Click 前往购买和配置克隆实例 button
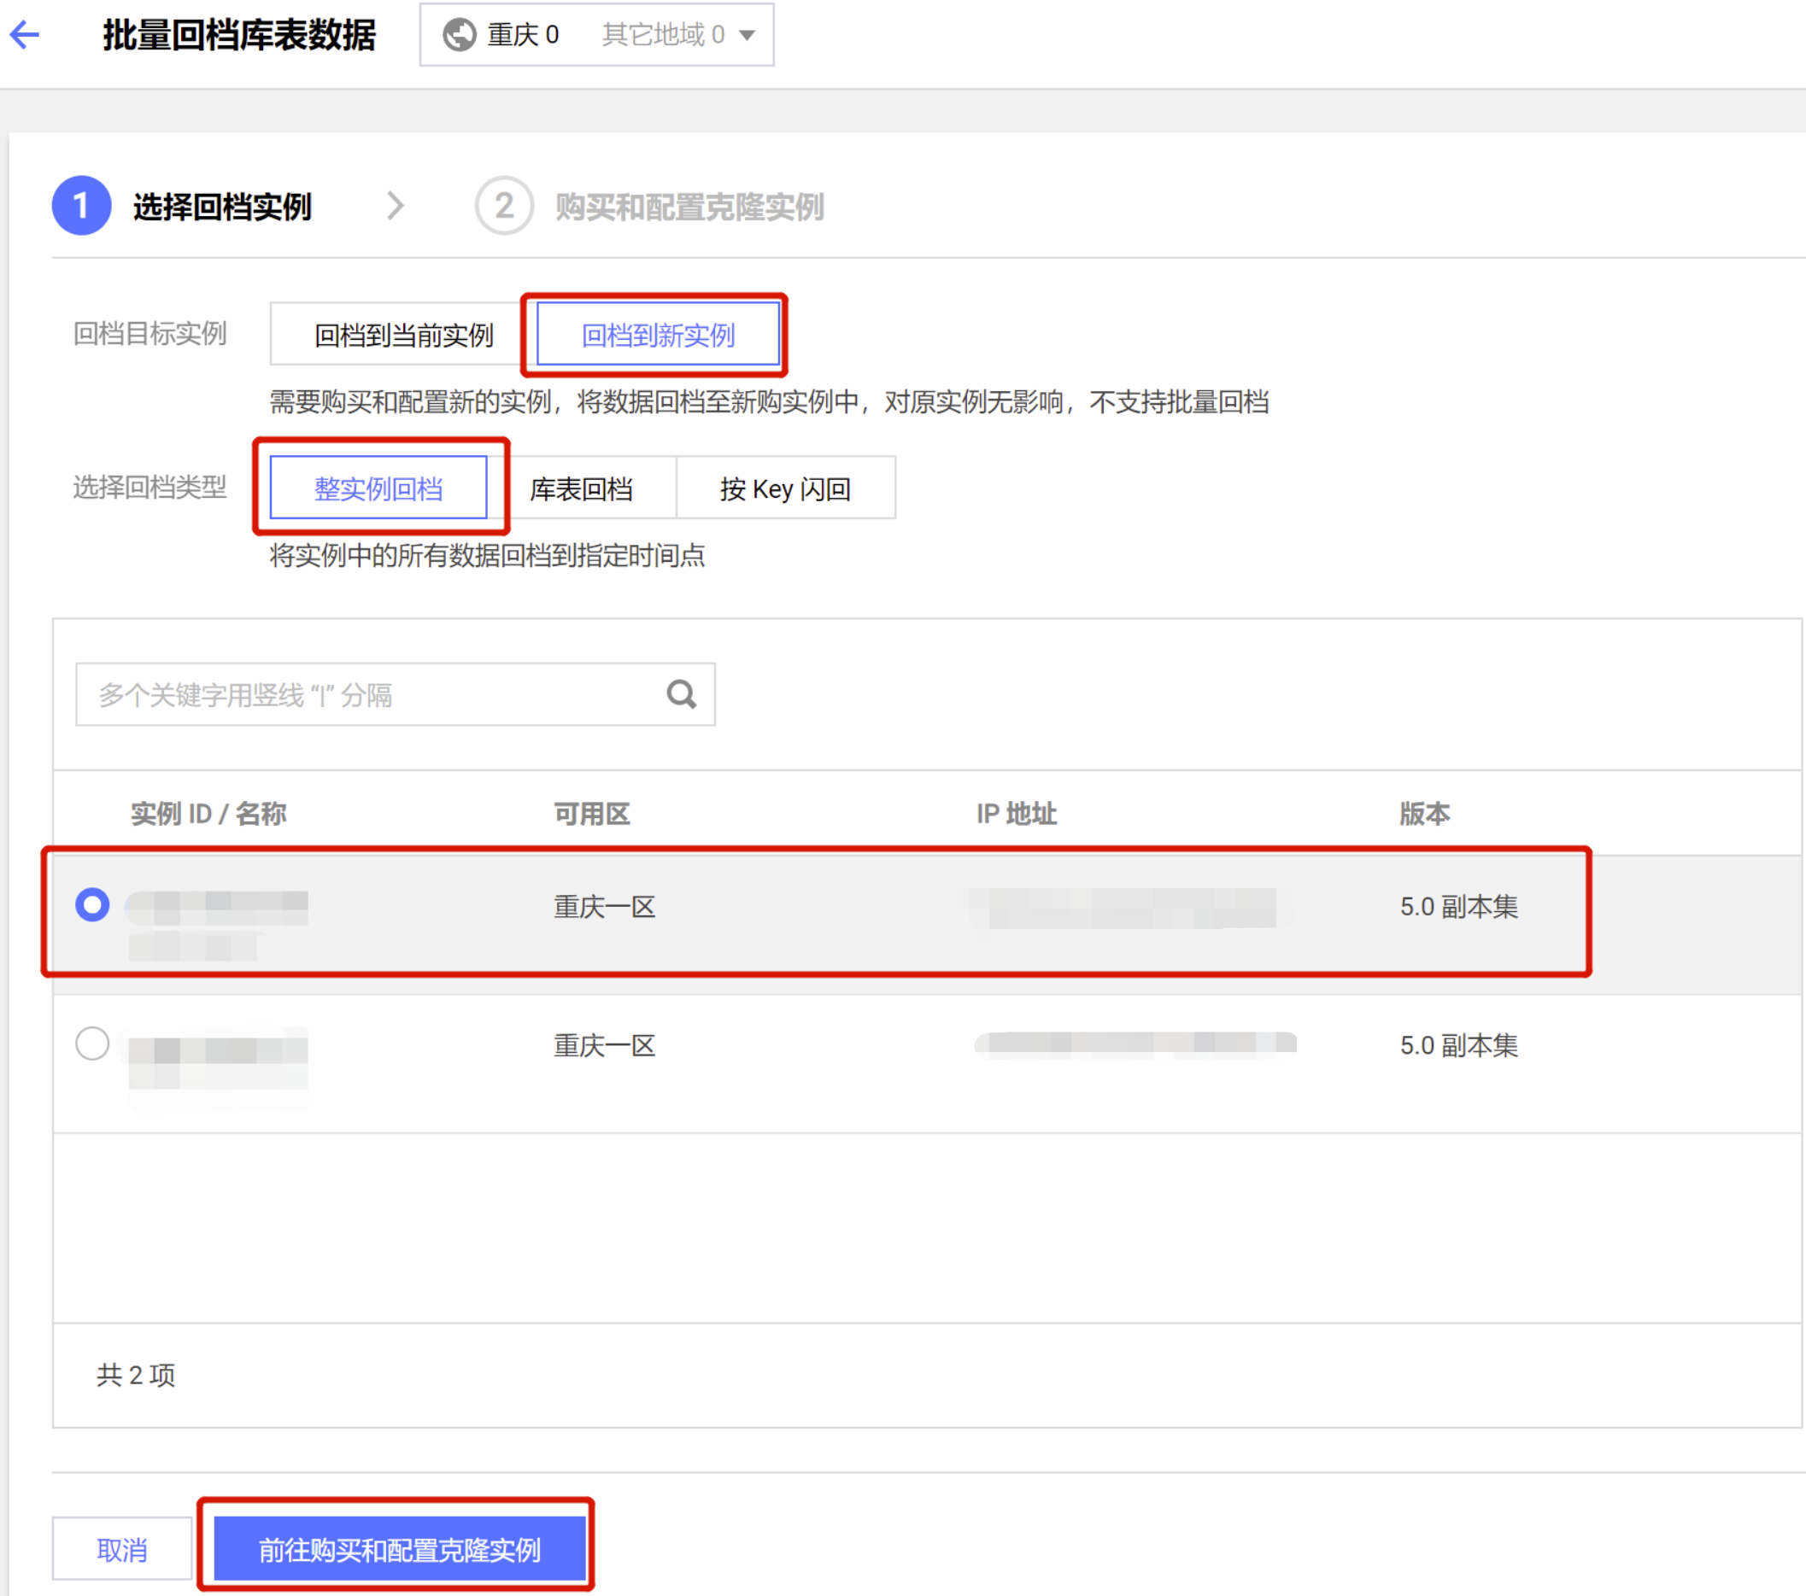The image size is (1806, 1596). [399, 1549]
